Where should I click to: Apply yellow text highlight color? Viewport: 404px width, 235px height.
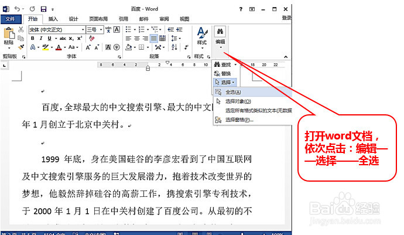46,47
